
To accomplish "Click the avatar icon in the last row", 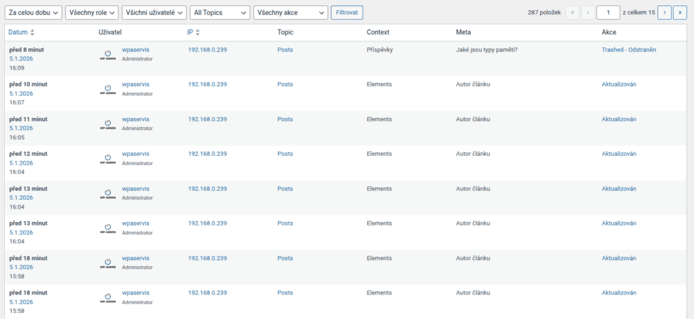I will (107, 298).
